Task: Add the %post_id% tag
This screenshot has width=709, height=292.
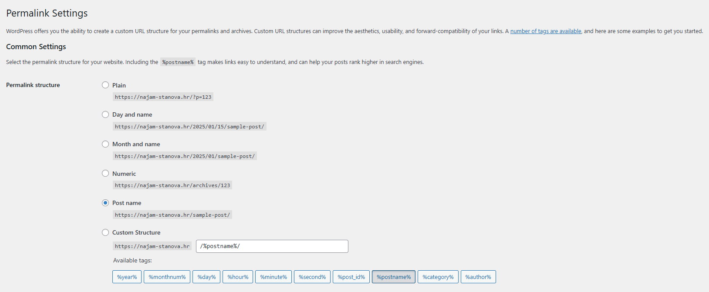Action: pos(351,277)
